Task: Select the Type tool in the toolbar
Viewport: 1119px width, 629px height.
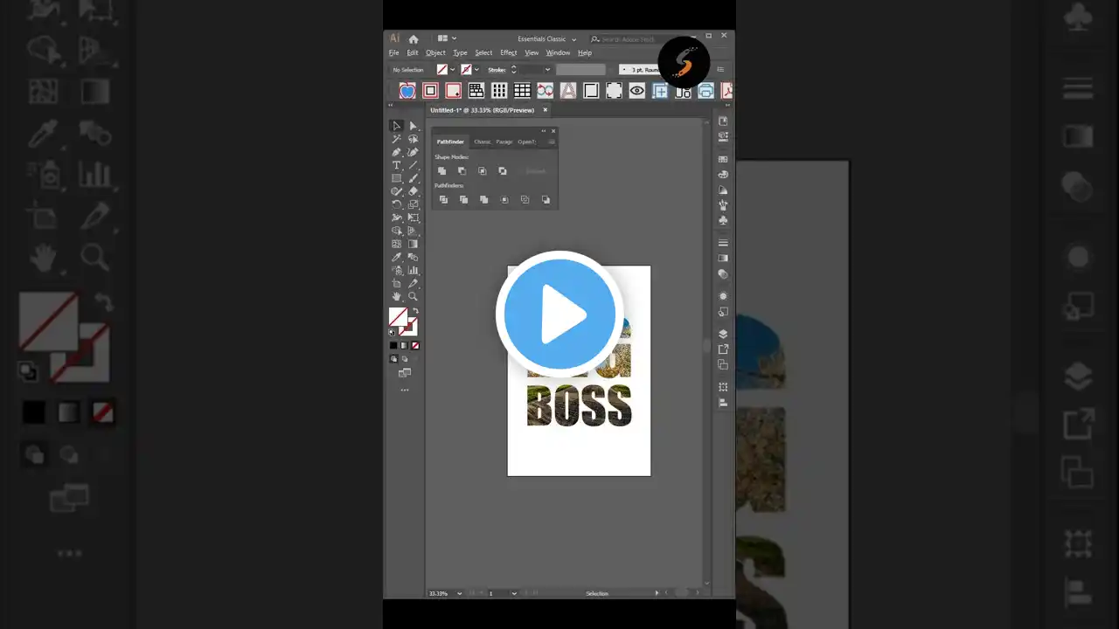Action: click(x=396, y=165)
